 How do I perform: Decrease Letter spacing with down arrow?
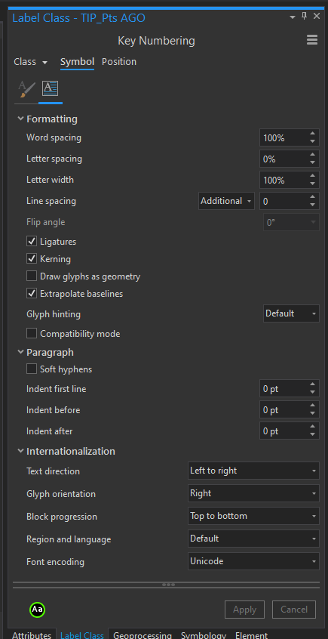312,162
